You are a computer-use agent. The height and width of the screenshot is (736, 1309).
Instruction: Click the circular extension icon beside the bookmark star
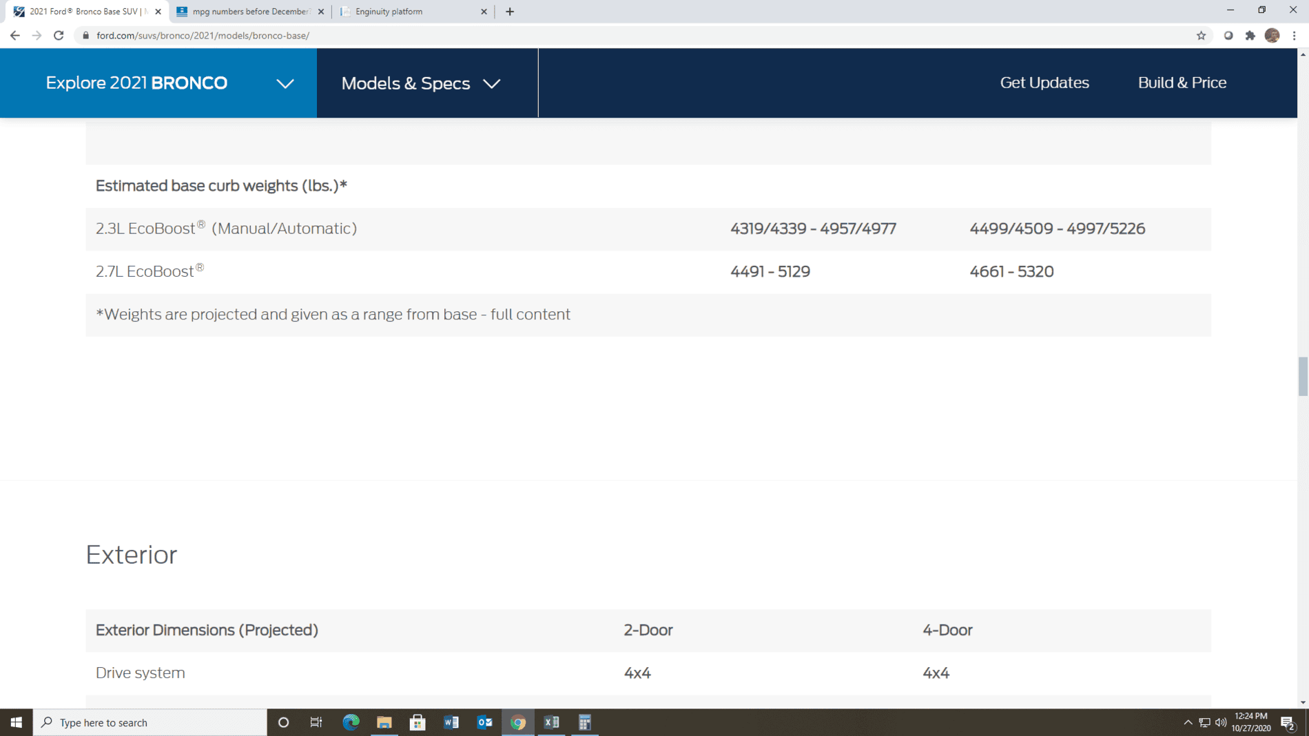pos(1228,35)
